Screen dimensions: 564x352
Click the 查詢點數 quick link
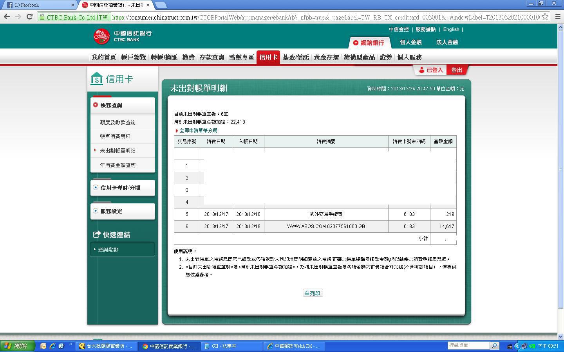(108, 250)
